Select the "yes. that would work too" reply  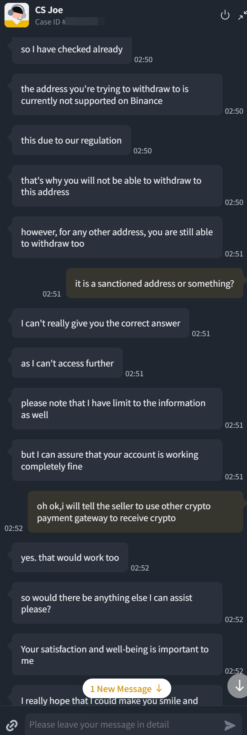70,557
